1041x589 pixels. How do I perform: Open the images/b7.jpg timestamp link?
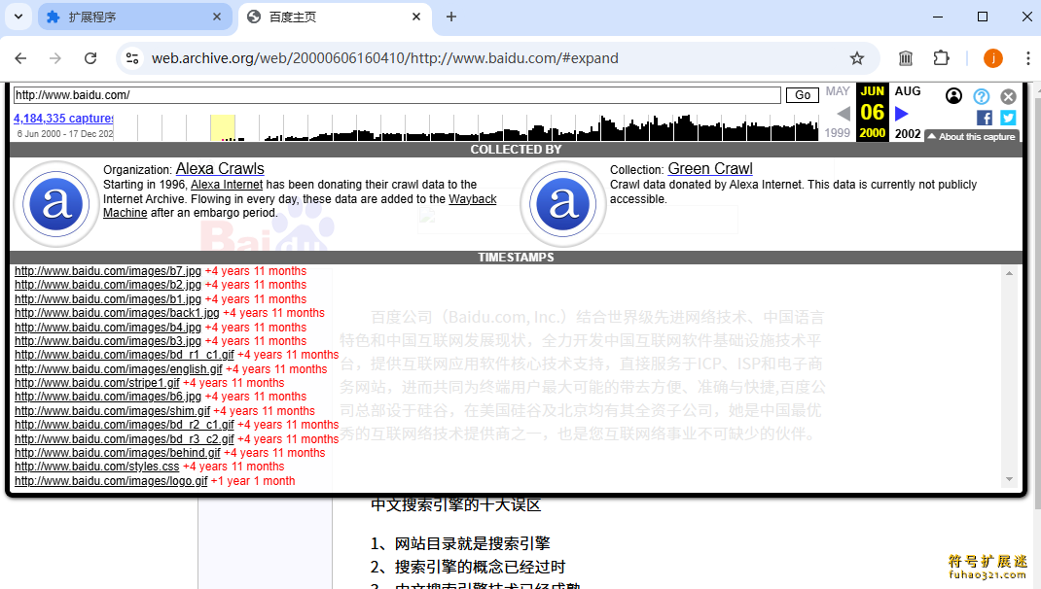108,270
